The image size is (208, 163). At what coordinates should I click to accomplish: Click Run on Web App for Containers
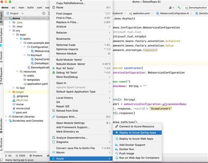[x=137, y=158]
